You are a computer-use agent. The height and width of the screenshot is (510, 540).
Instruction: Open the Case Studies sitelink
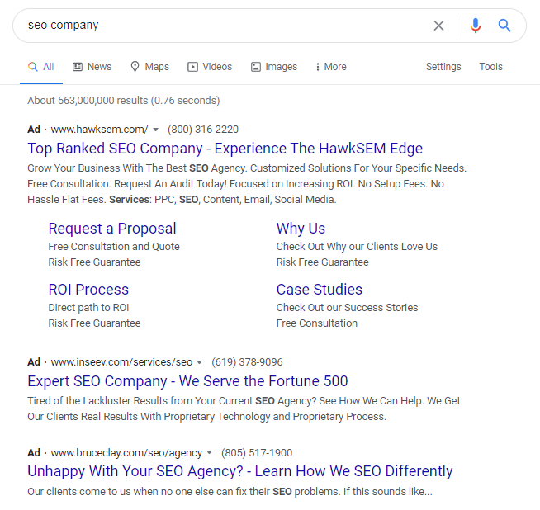pos(319,290)
